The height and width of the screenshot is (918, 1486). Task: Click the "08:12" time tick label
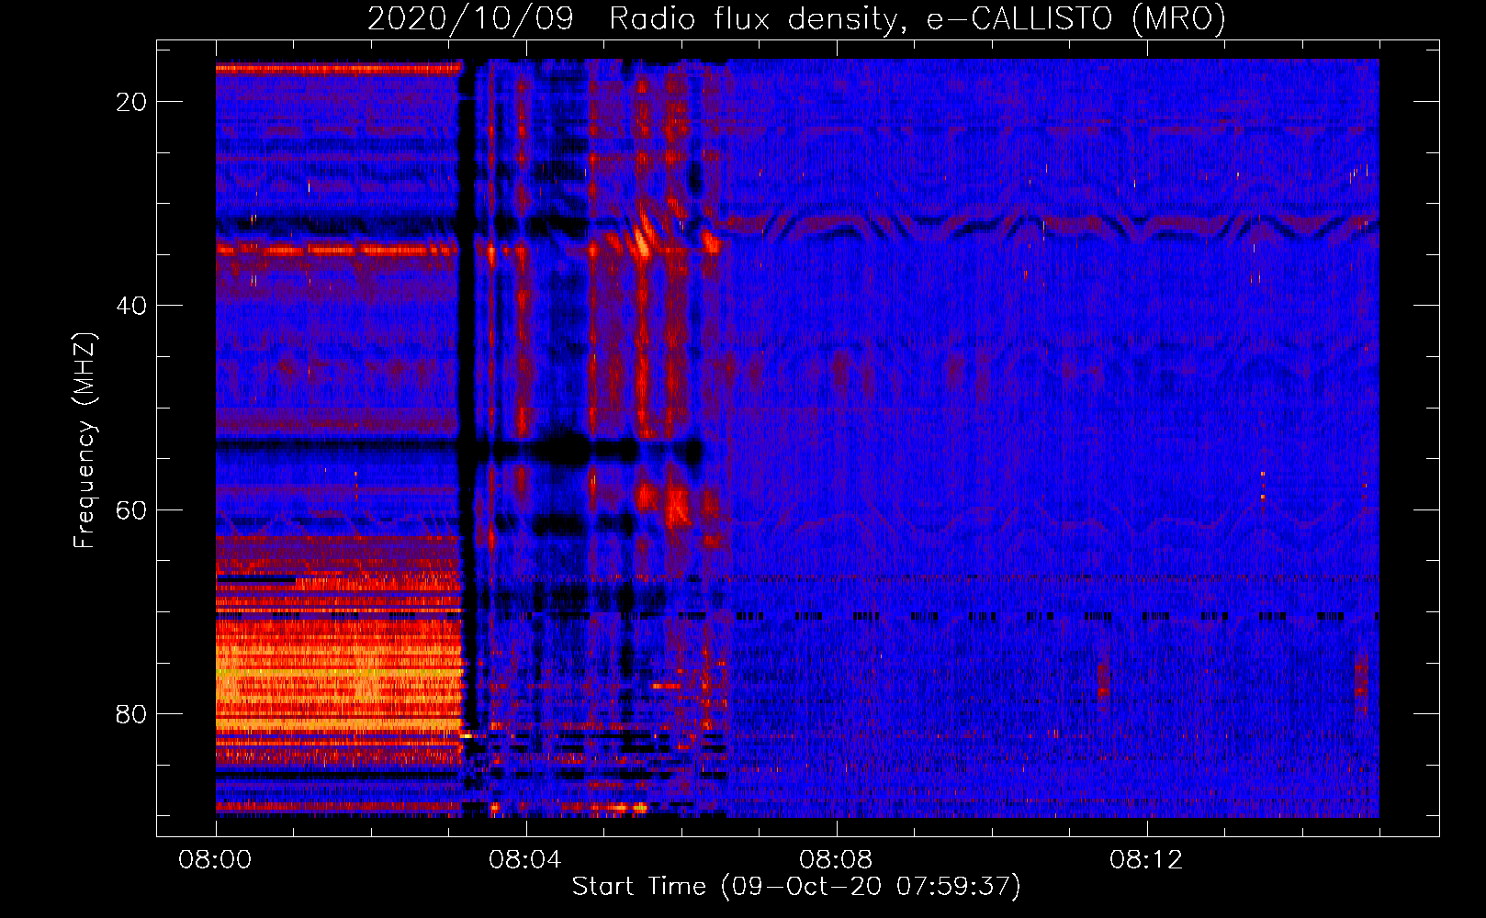coord(1146,860)
